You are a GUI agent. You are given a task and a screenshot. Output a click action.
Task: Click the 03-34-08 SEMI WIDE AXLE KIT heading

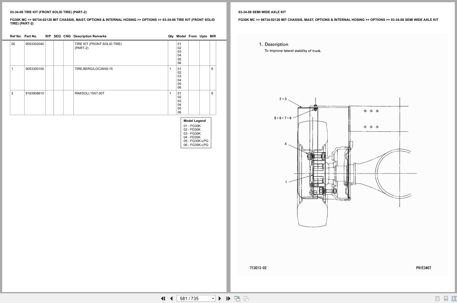(x=262, y=12)
